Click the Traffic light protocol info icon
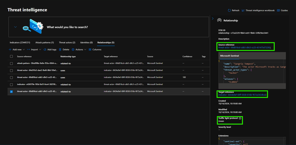The width and height of the screenshot is (296, 145). (240, 118)
